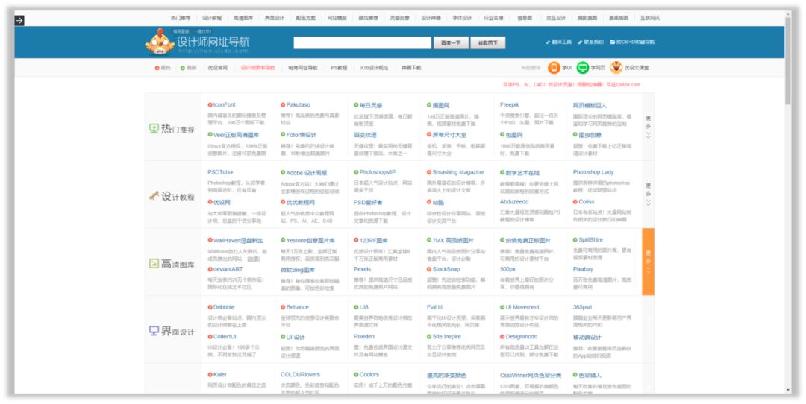Click the 设计教程 category tools icon
This screenshot has width=806, height=404.
154,195
